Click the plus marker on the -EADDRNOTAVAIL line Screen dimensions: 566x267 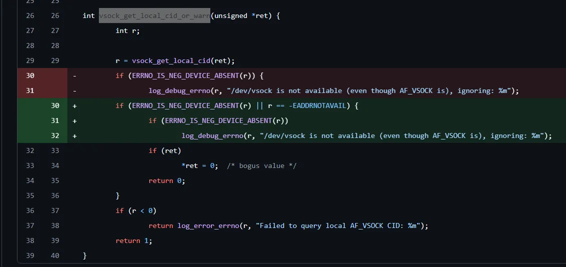pyautogui.click(x=75, y=106)
